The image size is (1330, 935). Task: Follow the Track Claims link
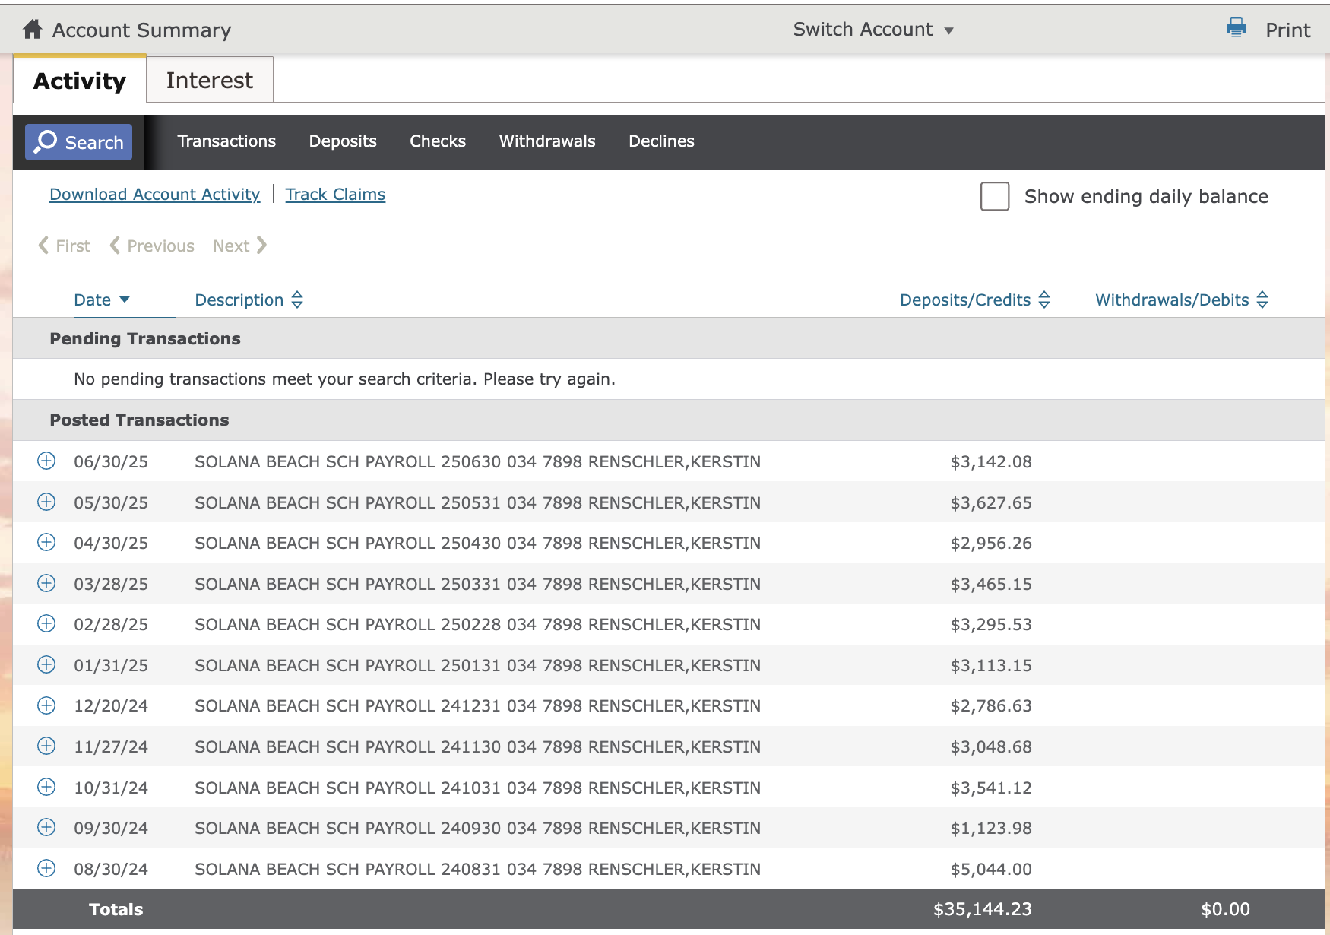click(x=335, y=195)
